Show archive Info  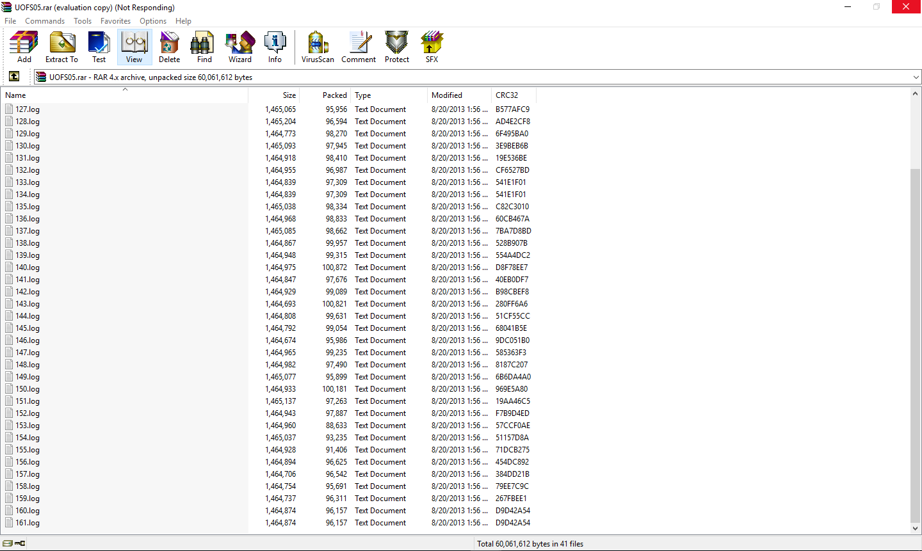[275, 47]
